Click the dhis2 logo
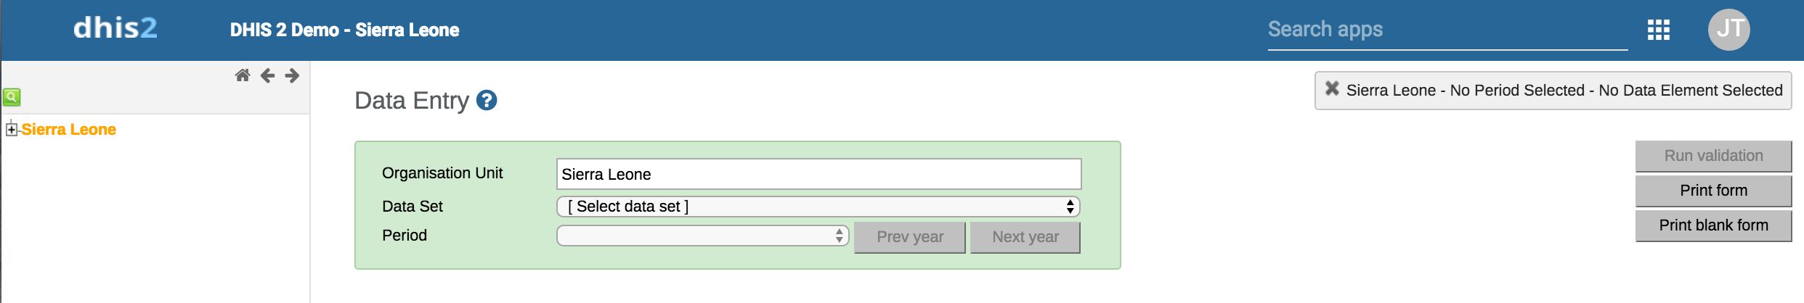This screenshot has width=1804, height=303. [115, 28]
